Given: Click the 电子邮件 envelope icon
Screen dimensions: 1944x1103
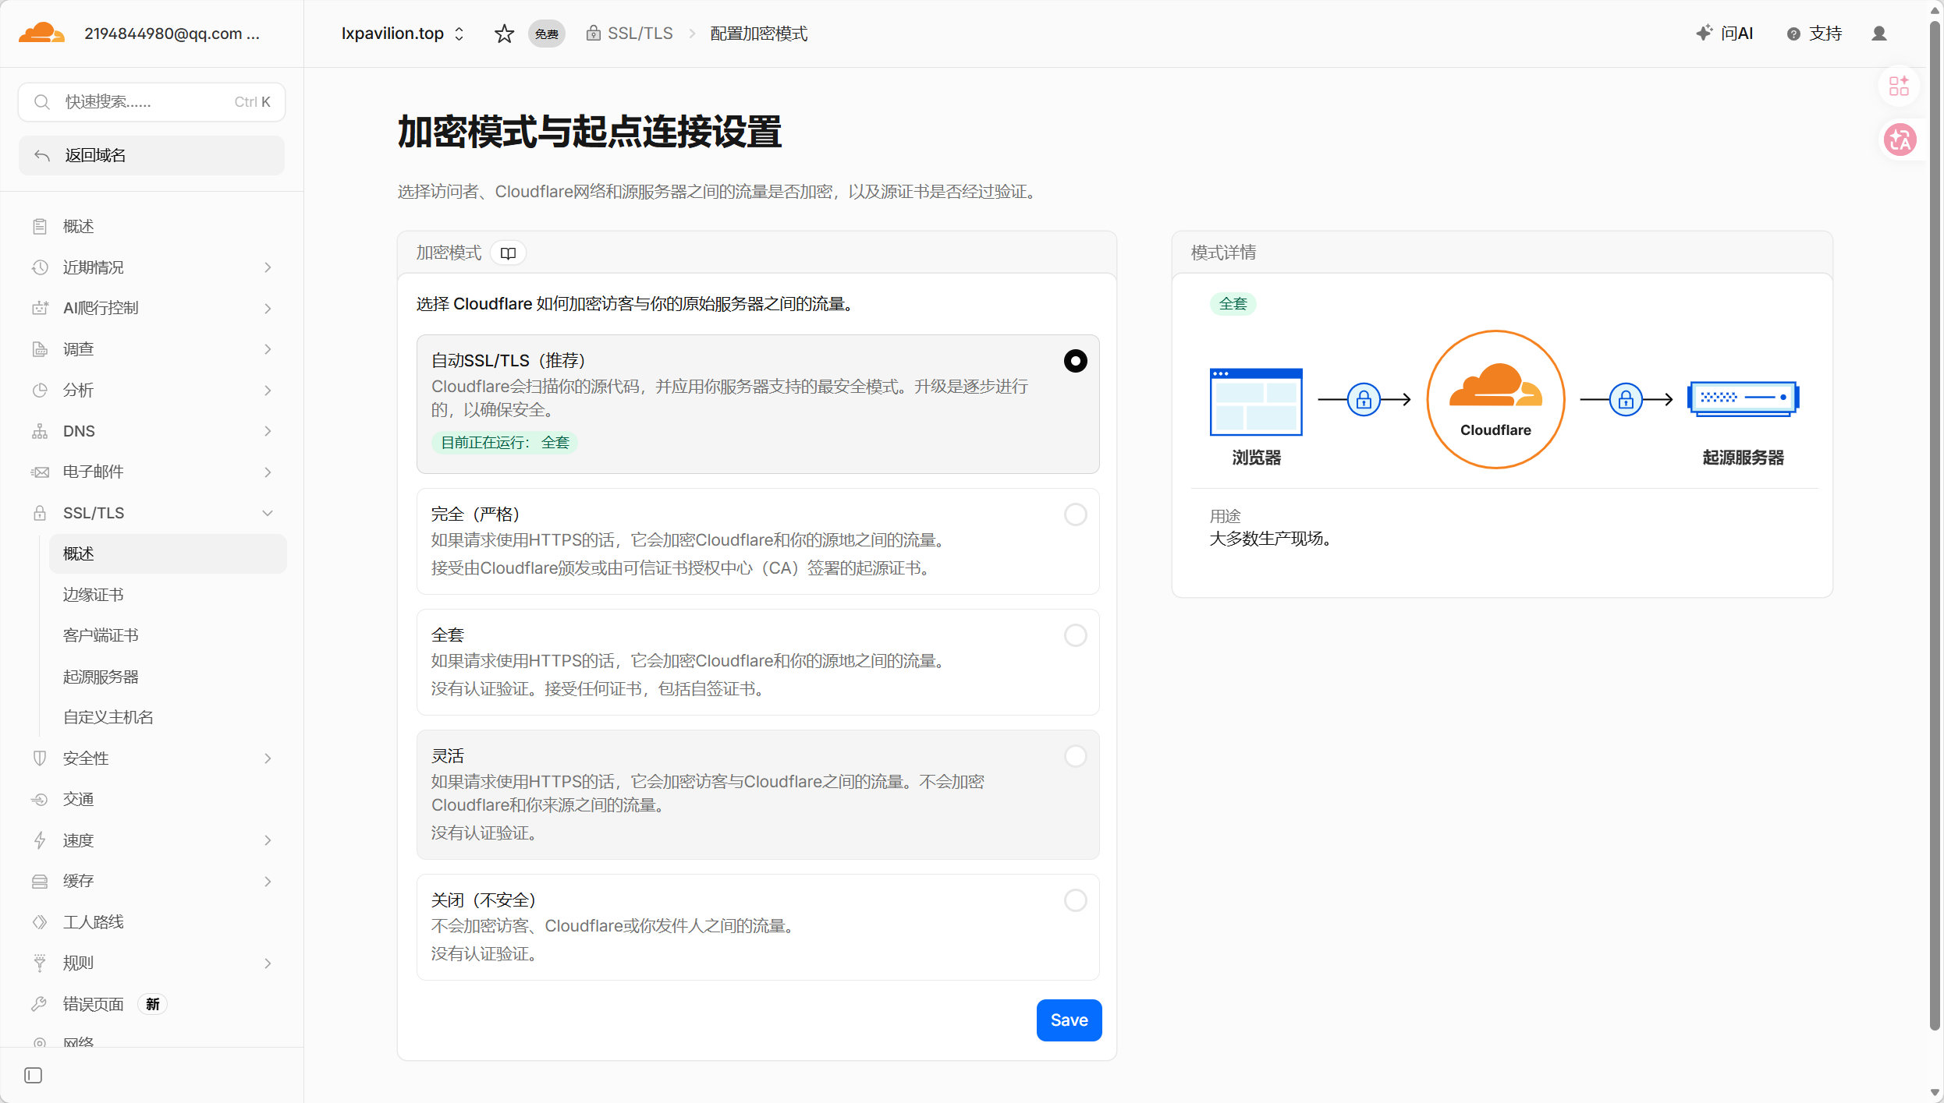Looking at the screenshot, I should (x=40, y=472).
